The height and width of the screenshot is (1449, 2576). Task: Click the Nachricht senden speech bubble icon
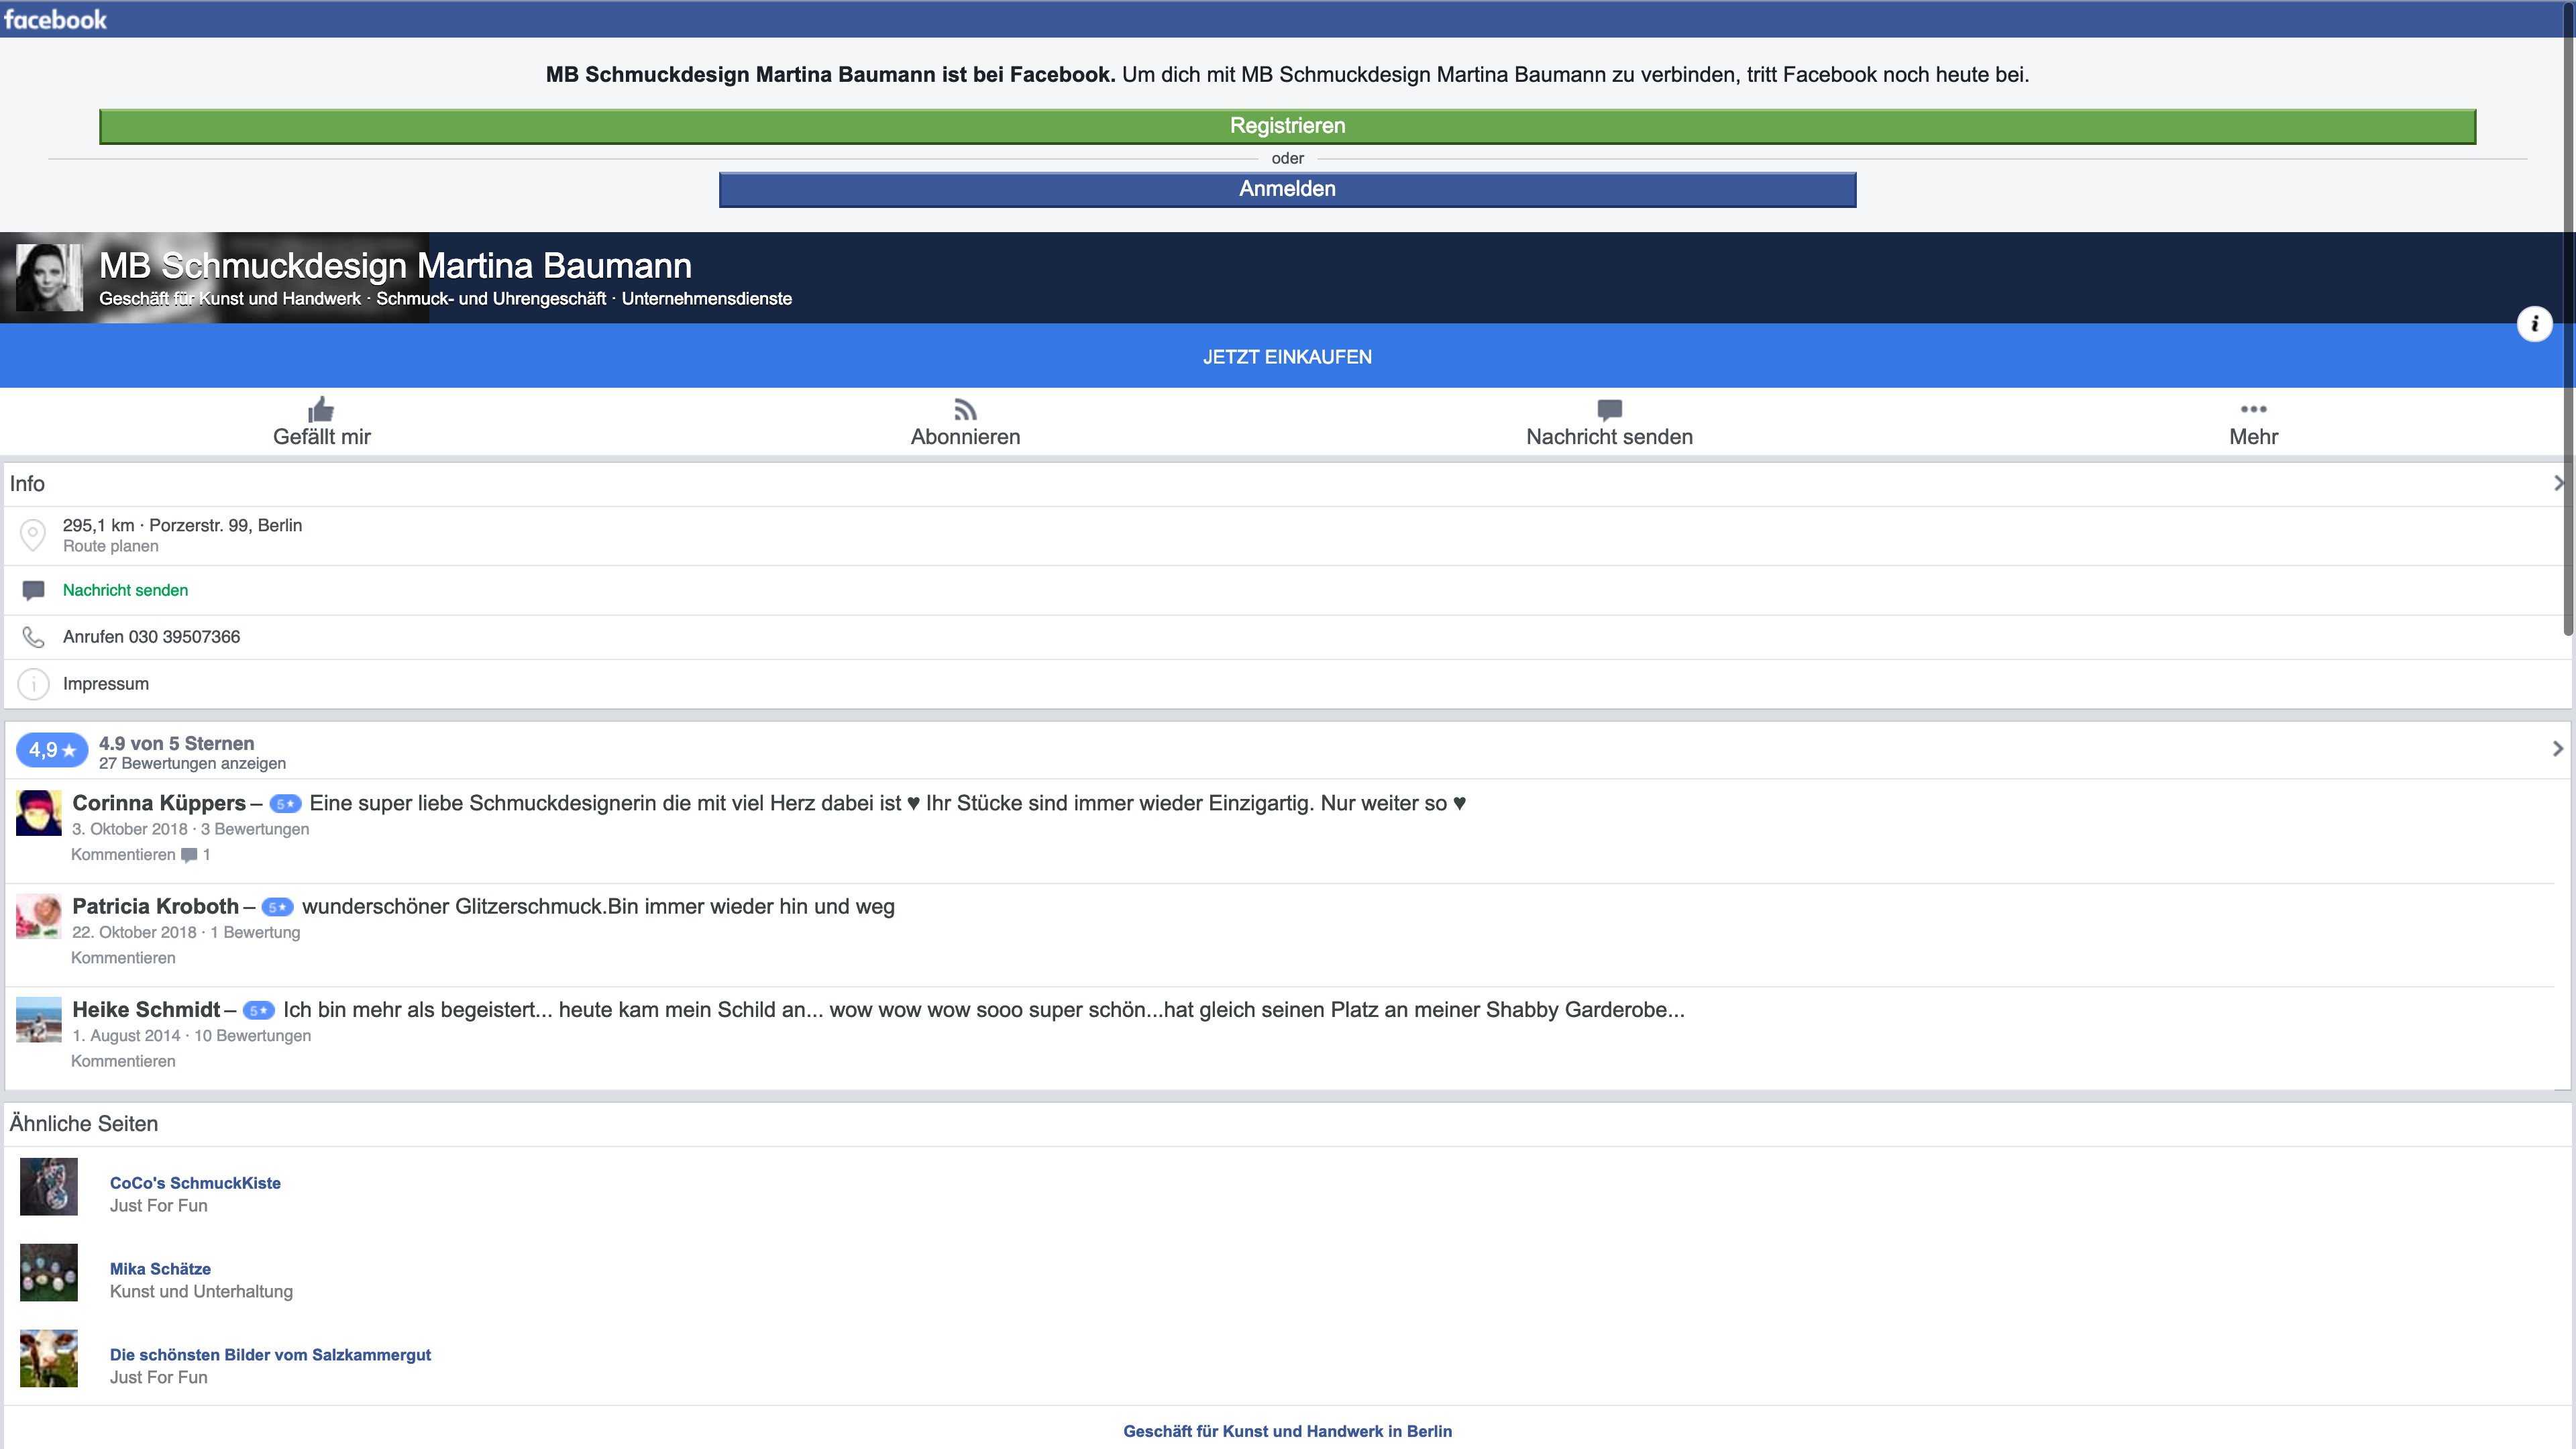tap(1609, 410)
